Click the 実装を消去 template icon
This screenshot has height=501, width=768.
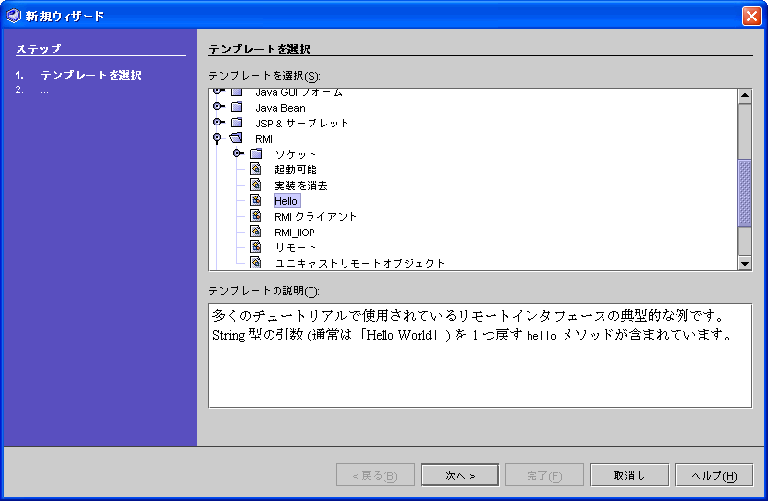(255, 185)
